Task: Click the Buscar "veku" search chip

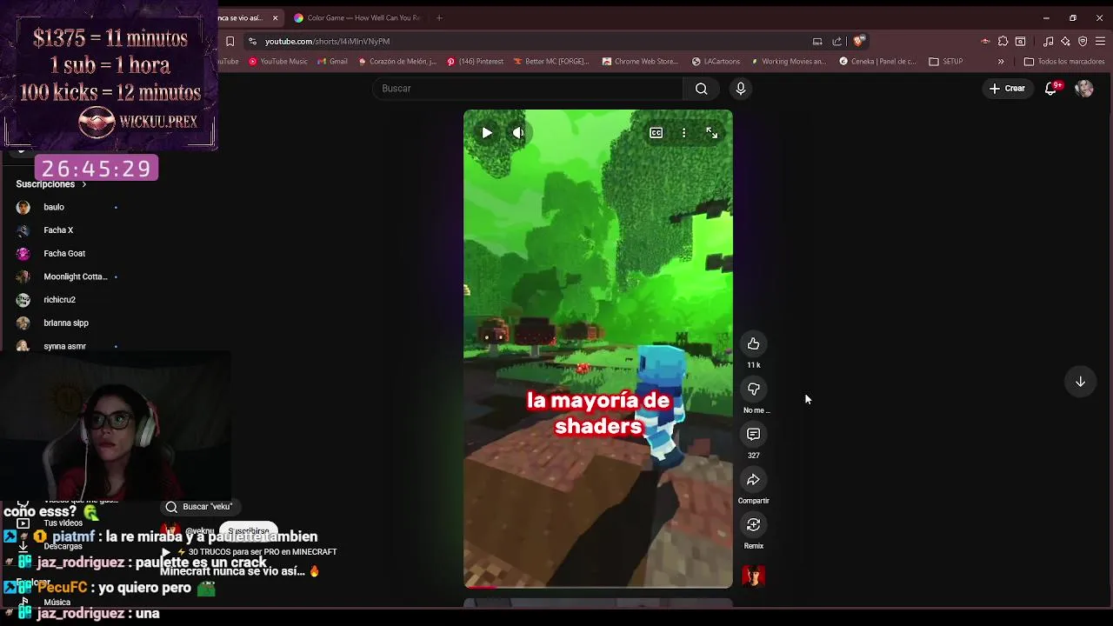Action: pos(199,507)
